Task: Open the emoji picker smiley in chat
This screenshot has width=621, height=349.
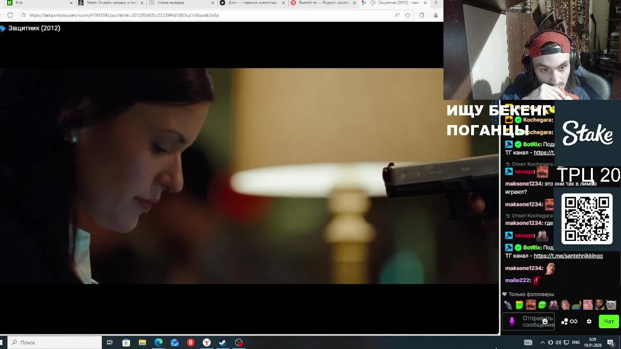Action: pos(545,321)
